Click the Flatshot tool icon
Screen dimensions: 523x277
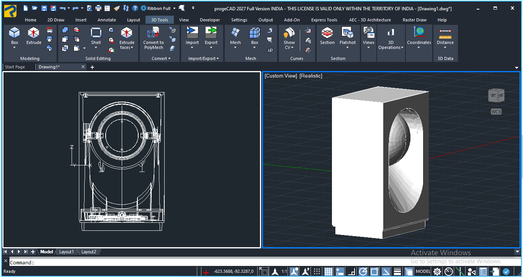pos(348,33)
